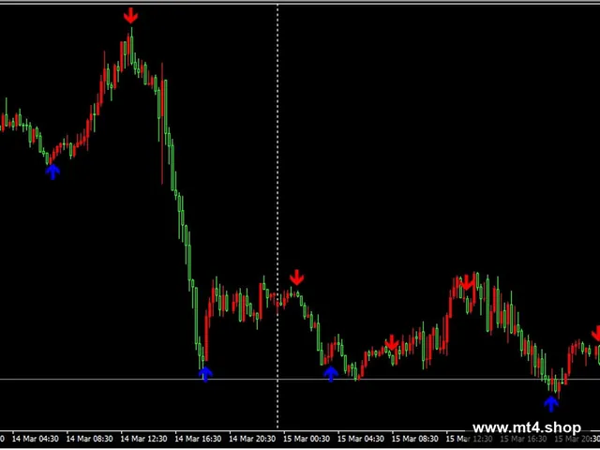The height and width of the screenshot is (450, 600).
Task: Click the '14 Mar 20:30' time label
Action: [252, 439]
